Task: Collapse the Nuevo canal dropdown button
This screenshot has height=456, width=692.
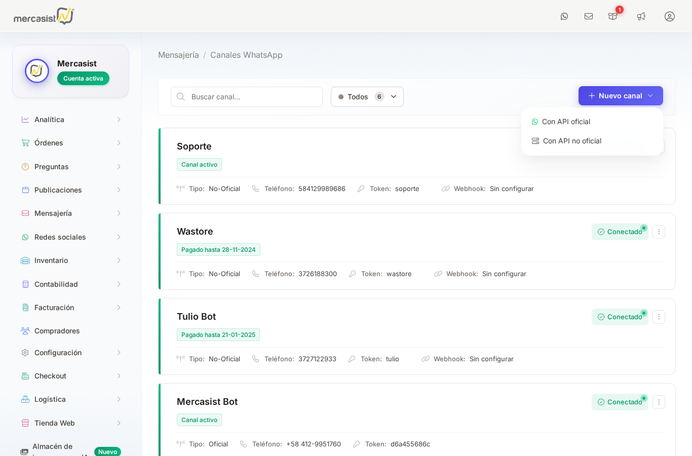Action: coord(621,96)
